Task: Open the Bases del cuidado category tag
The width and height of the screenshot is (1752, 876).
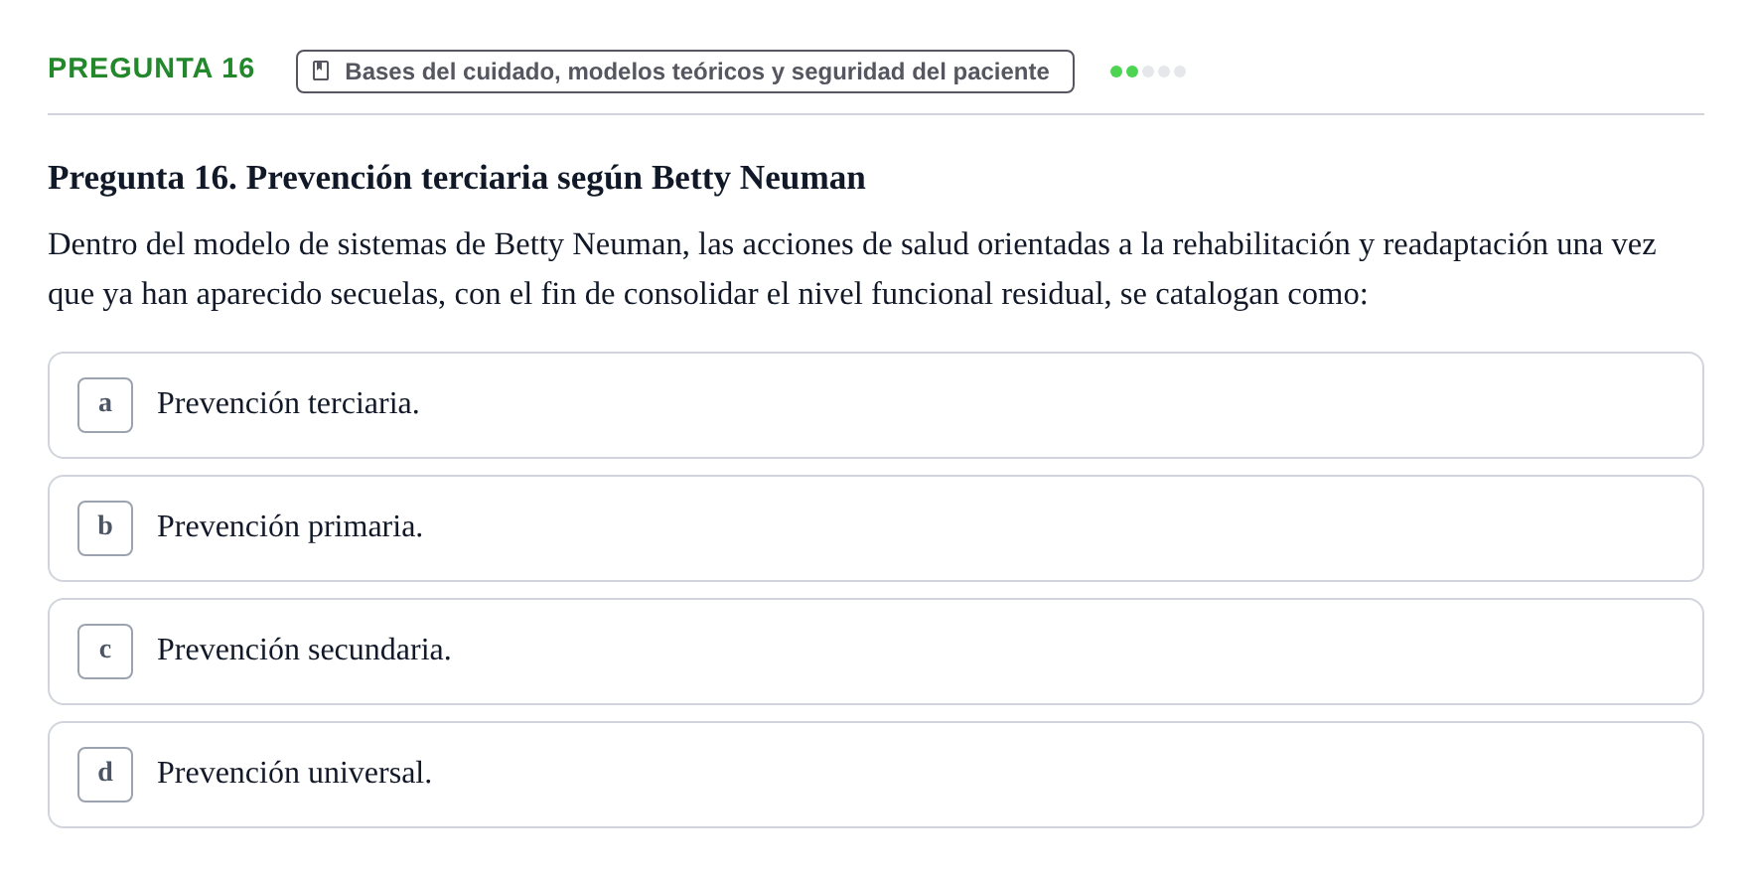Action: pyautogui.click(x=685, y=72)
